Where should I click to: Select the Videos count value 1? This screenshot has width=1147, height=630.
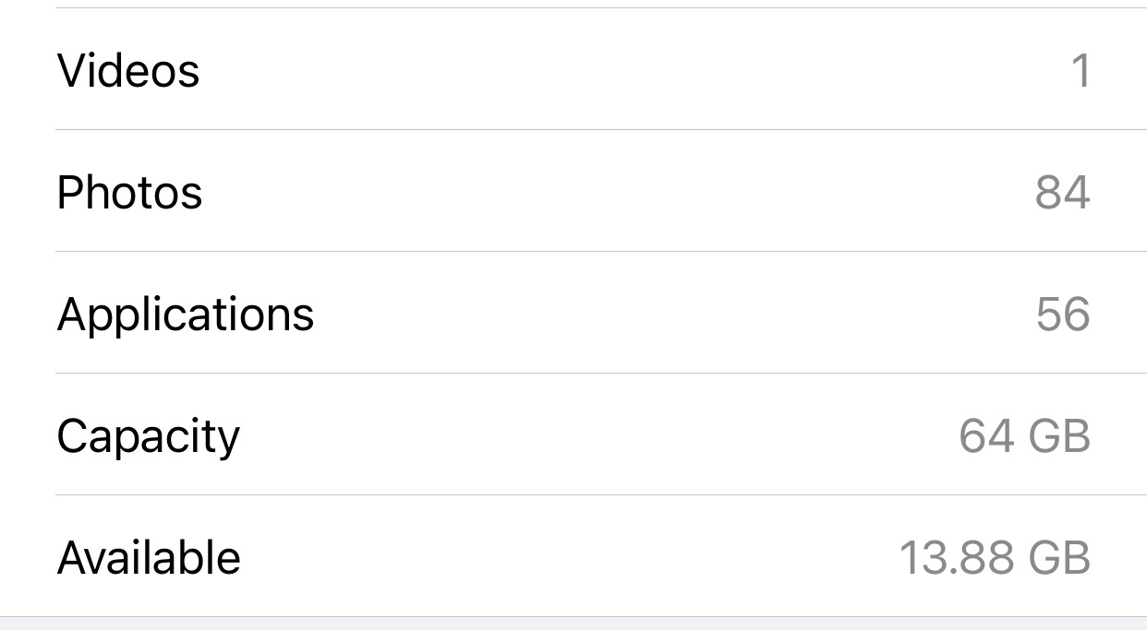click(x=1081, y=71)
